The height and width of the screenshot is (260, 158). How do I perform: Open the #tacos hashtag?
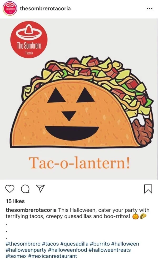click(x=51, y=244)
